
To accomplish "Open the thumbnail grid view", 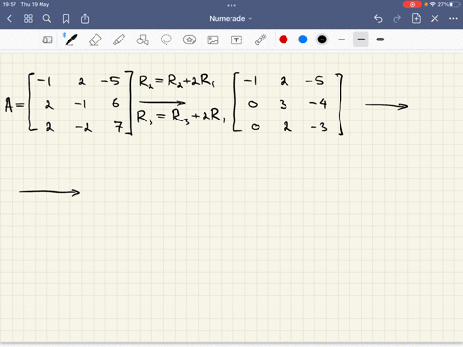I will click(28, 19).
